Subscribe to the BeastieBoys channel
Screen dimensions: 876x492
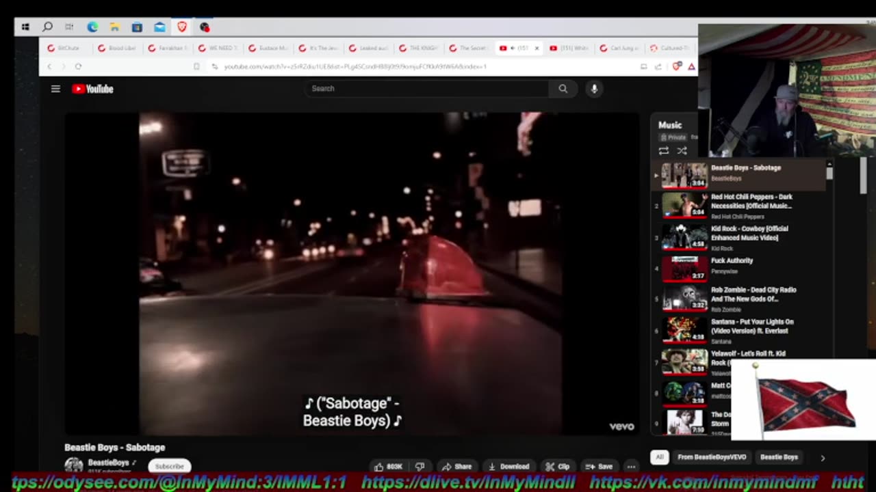(169, 466)
